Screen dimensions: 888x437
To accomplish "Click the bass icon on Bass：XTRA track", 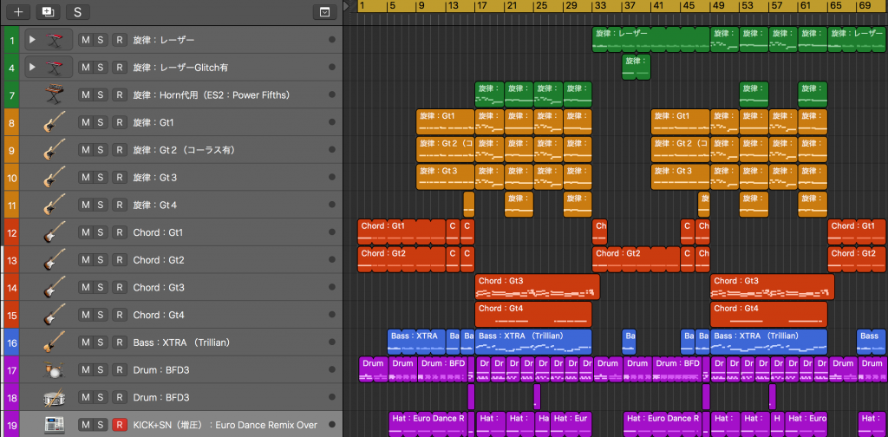I will [55, 342].
